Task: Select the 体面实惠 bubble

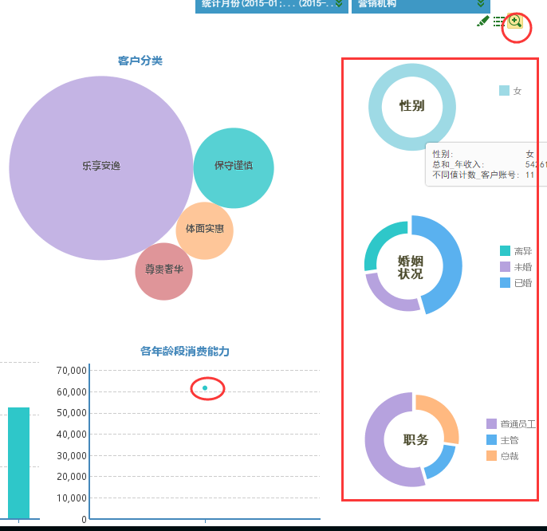Action: pos(204,230)
